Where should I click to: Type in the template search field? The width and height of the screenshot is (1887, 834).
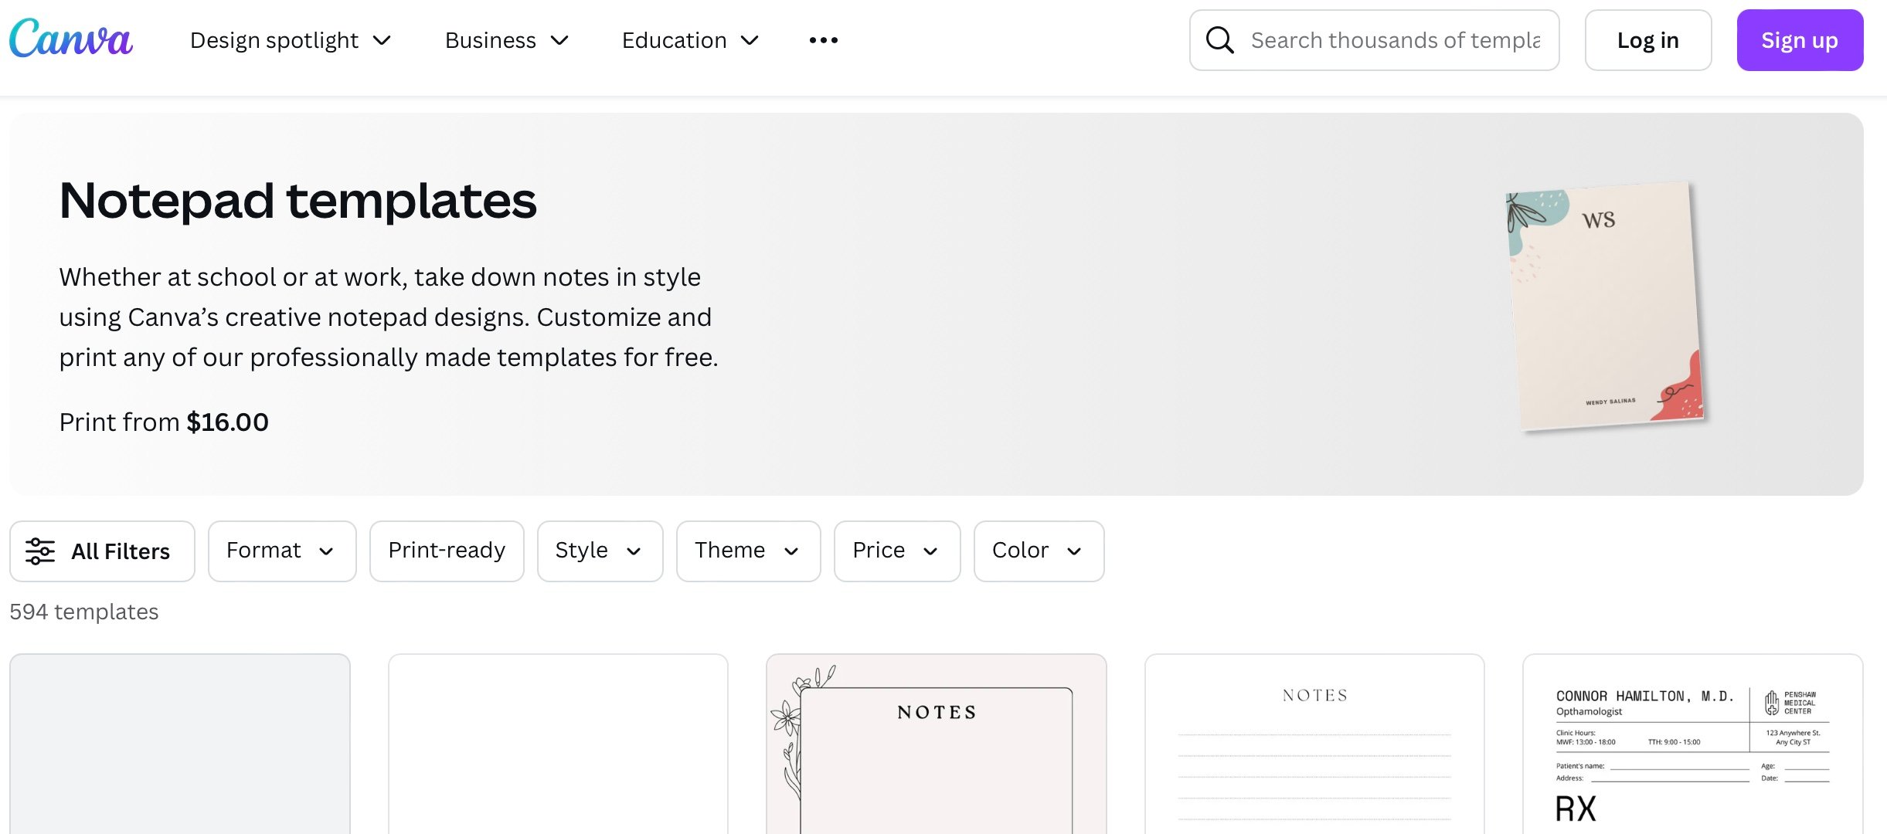pyautogui.click(x=1395, y=40)
